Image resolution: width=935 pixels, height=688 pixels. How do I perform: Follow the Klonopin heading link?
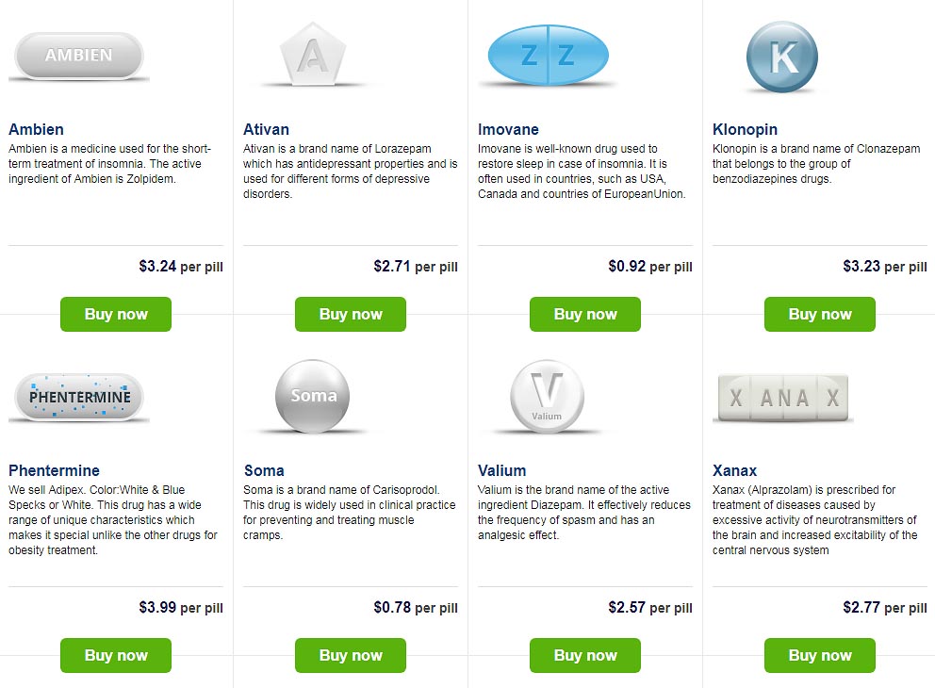pos(745,129)
